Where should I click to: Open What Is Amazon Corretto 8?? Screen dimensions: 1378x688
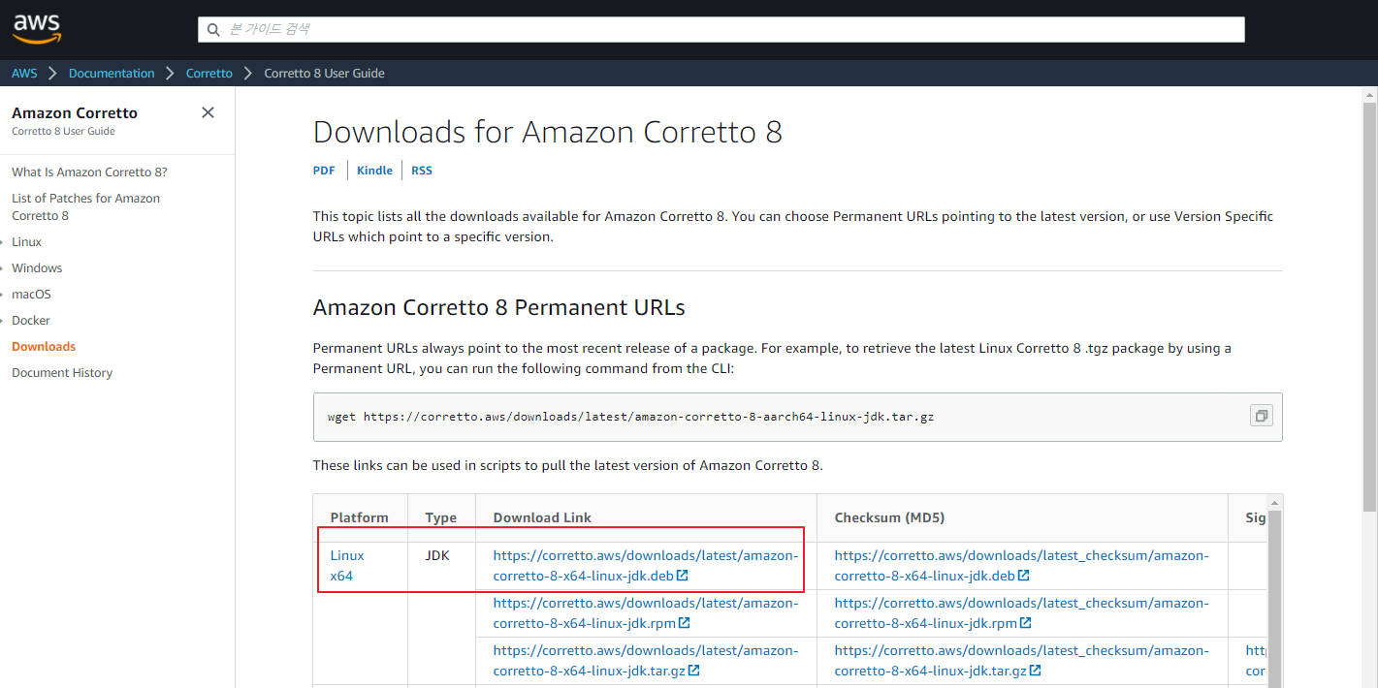click(x=89, y=172)
